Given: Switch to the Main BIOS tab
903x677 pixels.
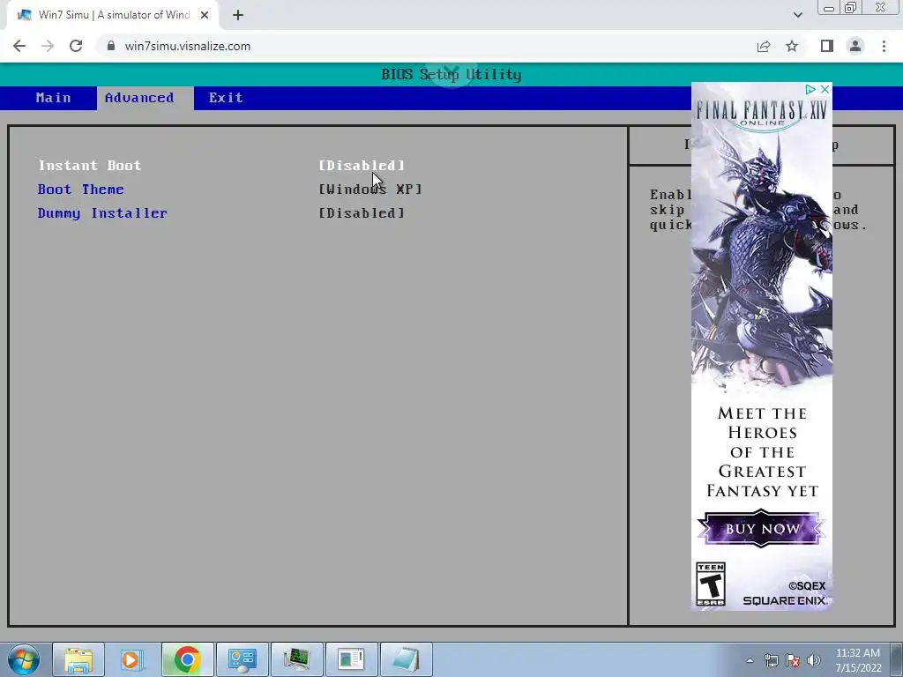Looking at the screenshot, I should 54,98.
